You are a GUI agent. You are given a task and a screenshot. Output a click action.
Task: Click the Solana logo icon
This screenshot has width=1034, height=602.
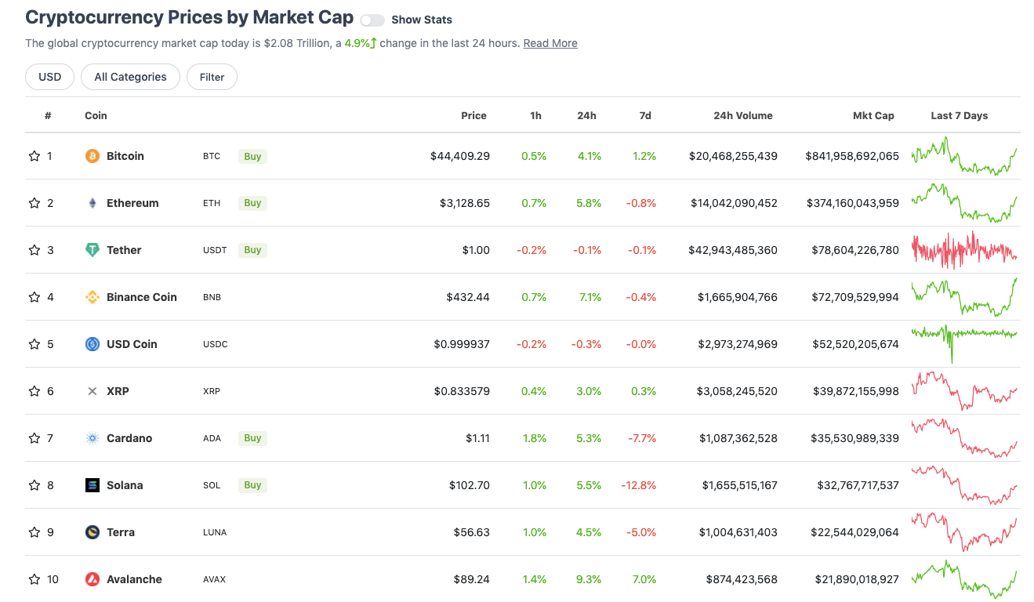(93, 485)
